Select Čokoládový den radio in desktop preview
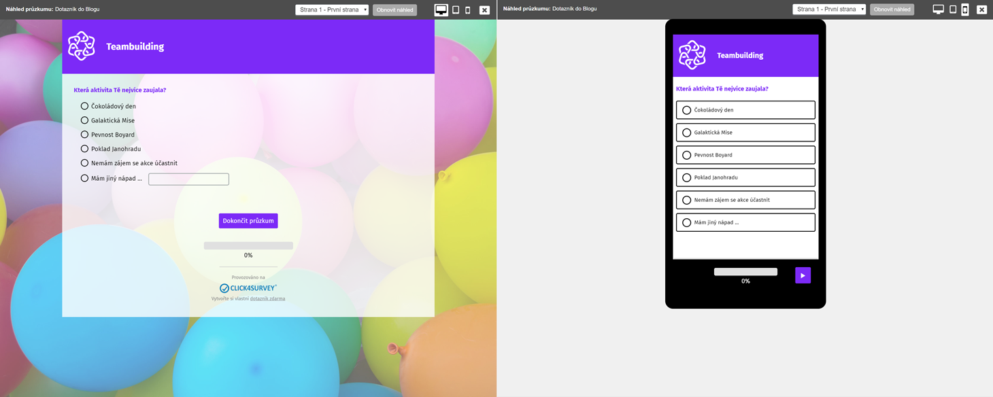Screen dimensions: 993x397 (84, 106)
